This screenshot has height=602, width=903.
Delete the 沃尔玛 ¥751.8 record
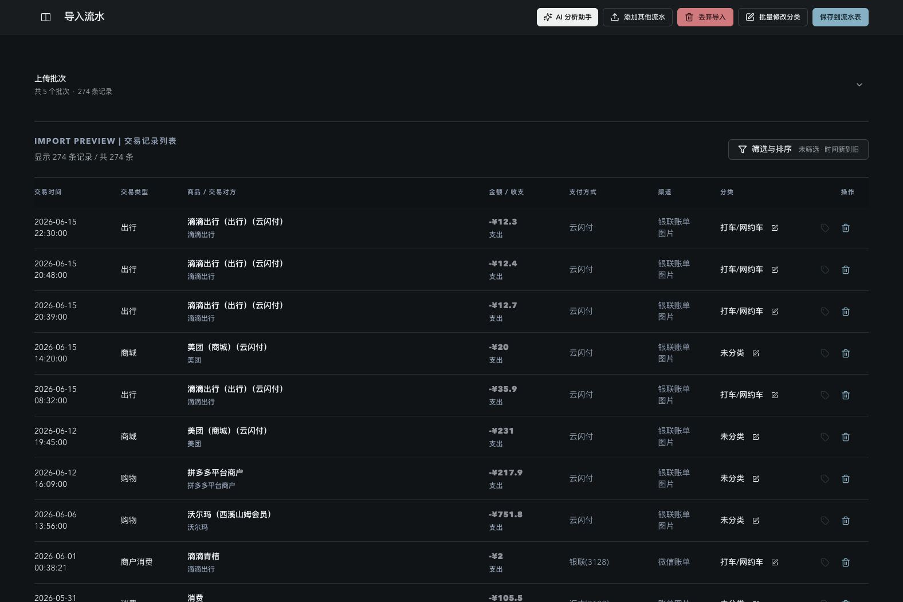tap(845, 521)
